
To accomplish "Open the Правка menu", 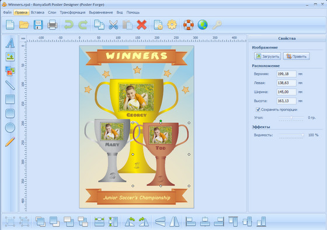I will click(21, 12).
